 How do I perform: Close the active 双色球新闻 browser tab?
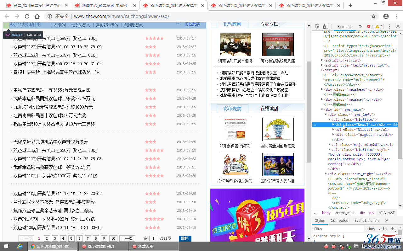pyautogui.click(x=202, y=5)
